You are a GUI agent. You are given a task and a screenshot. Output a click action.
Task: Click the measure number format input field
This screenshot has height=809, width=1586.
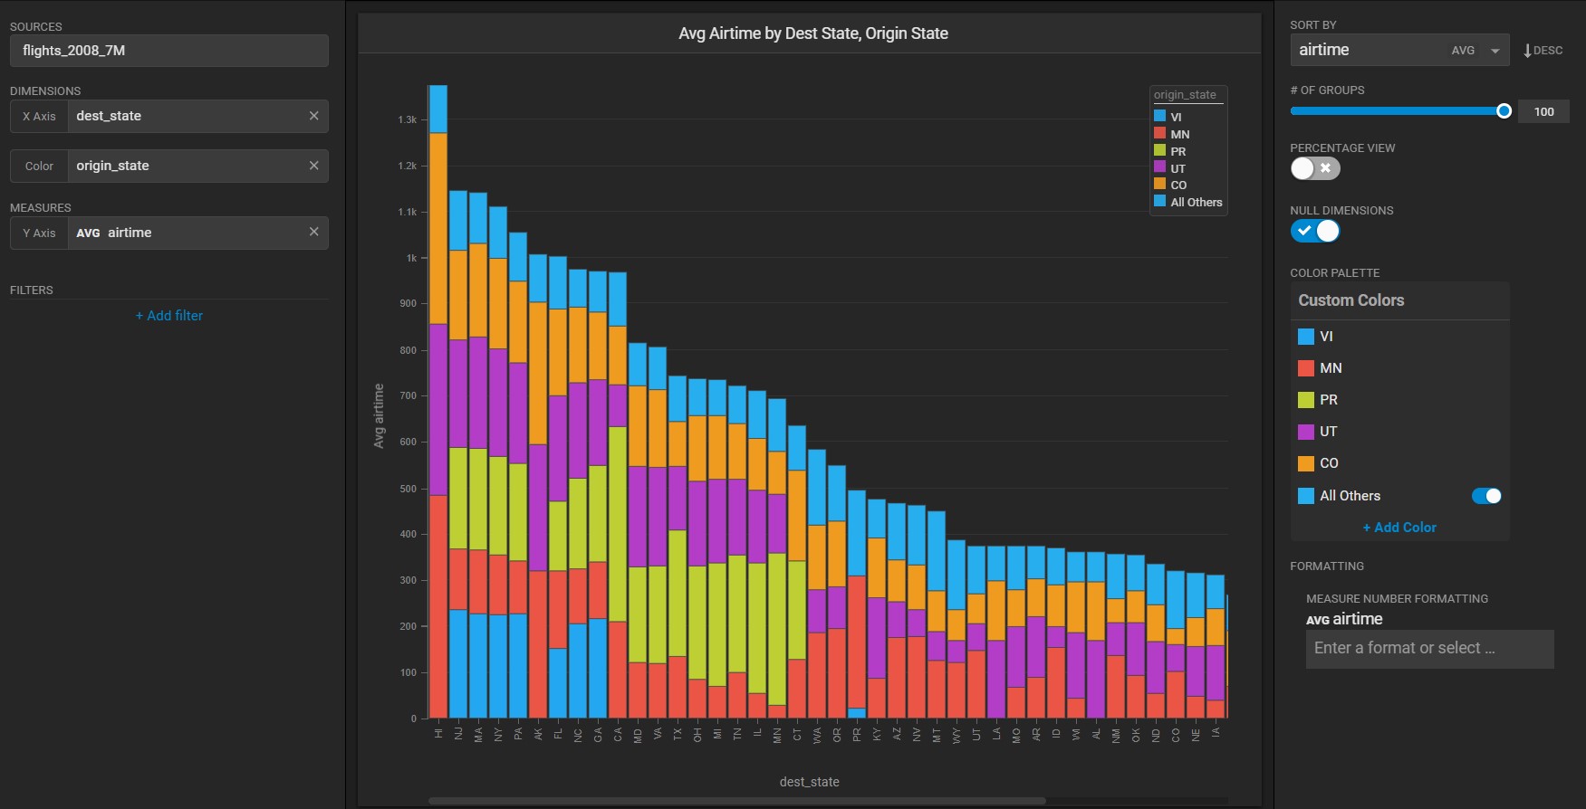(x=1428, y=649)
